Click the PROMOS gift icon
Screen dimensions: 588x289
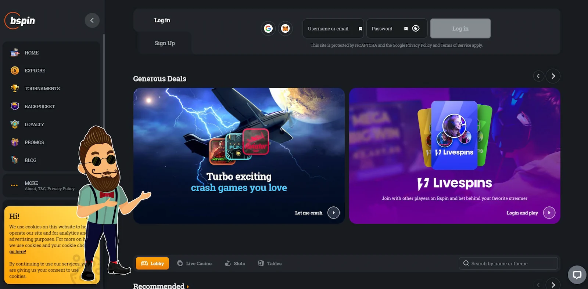point(15,142)
